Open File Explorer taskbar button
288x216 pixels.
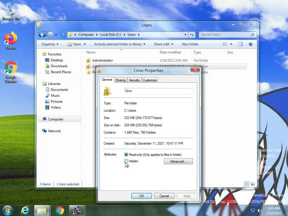[42, 210]
